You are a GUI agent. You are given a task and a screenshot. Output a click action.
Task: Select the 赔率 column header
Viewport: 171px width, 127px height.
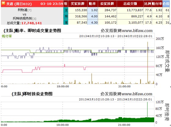[93, 4]
